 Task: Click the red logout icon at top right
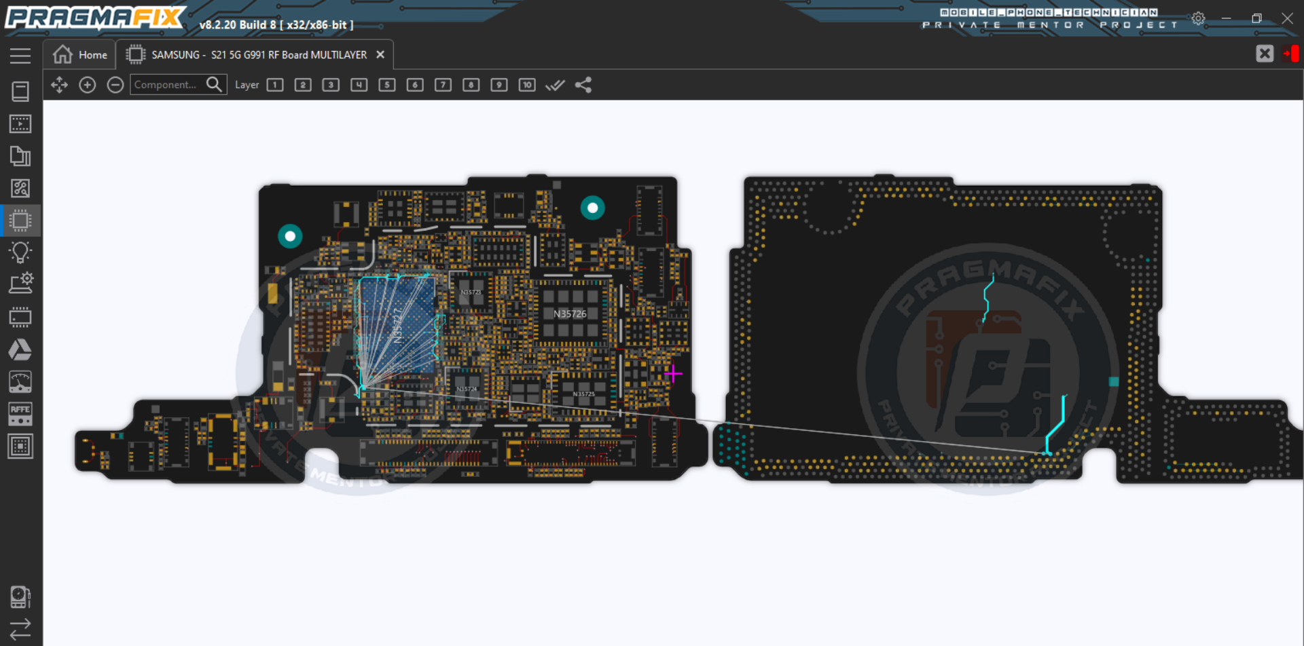[x=1290, y=54]
